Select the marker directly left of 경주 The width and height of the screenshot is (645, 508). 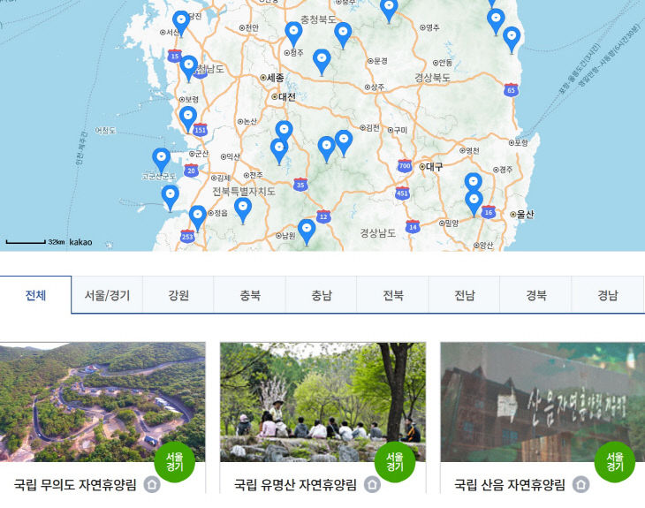click(474, 183)
